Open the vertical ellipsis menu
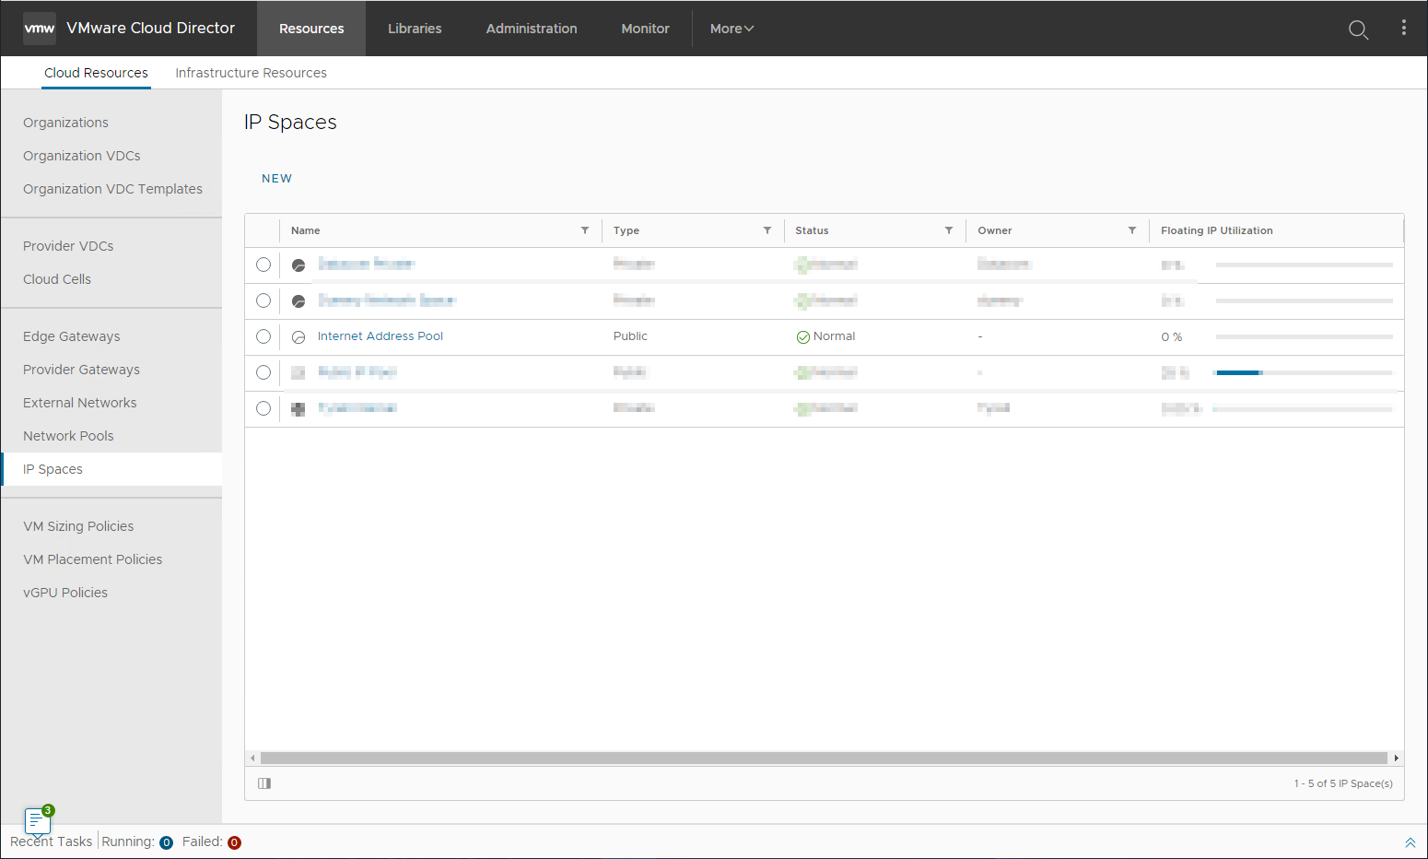Image resolution: width=1428 pixels, height=859 pixels. coord(1403,28)
